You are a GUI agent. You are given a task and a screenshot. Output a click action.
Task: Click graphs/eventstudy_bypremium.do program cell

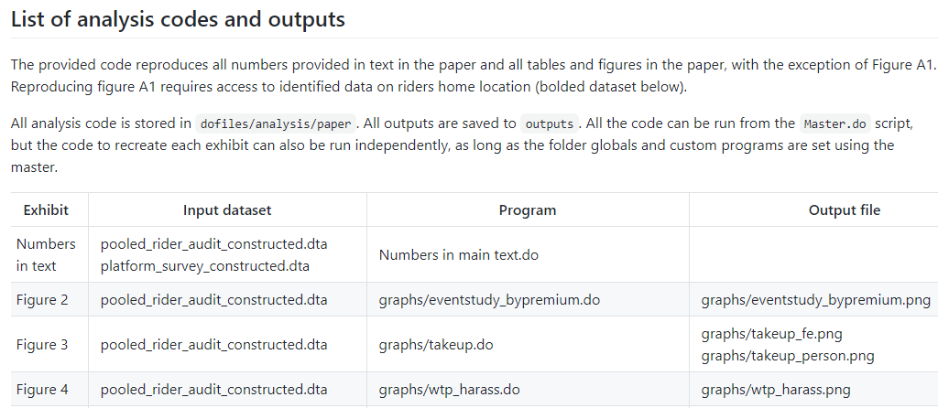(490, 299)
